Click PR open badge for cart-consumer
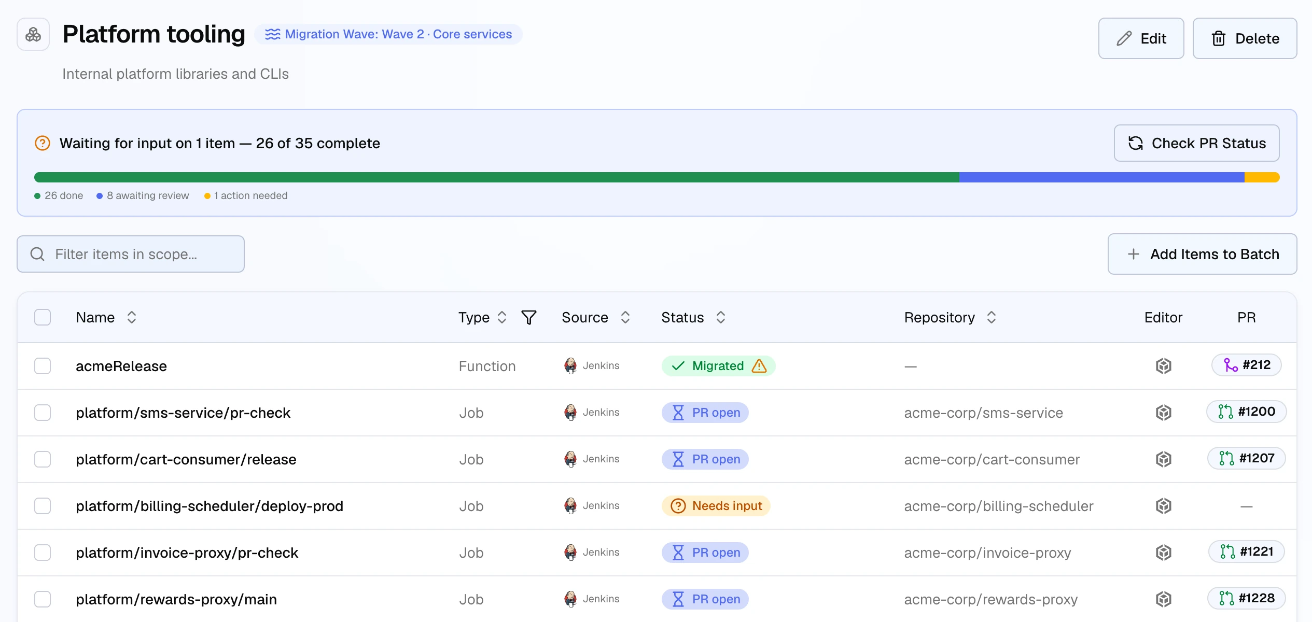This screenshot has width=1312, height=622. pos(705,459)
